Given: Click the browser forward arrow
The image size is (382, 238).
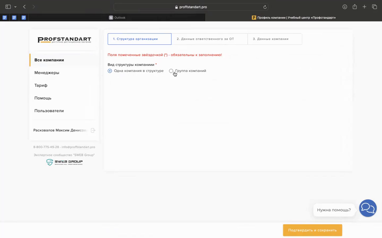Looking at the screenshot, I should coord(33,7).
